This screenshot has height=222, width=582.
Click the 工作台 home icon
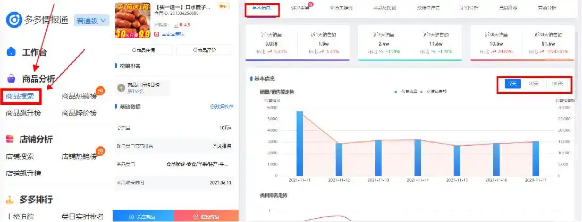coord(11,52)
